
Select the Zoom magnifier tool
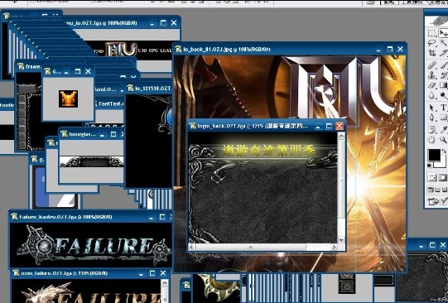click(443, 139)
